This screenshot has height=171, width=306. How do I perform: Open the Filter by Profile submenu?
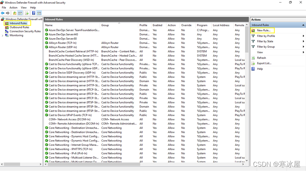tap(303, 36)
